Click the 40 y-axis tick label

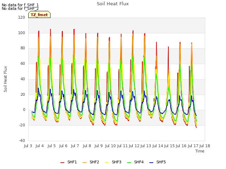[23, 79]
